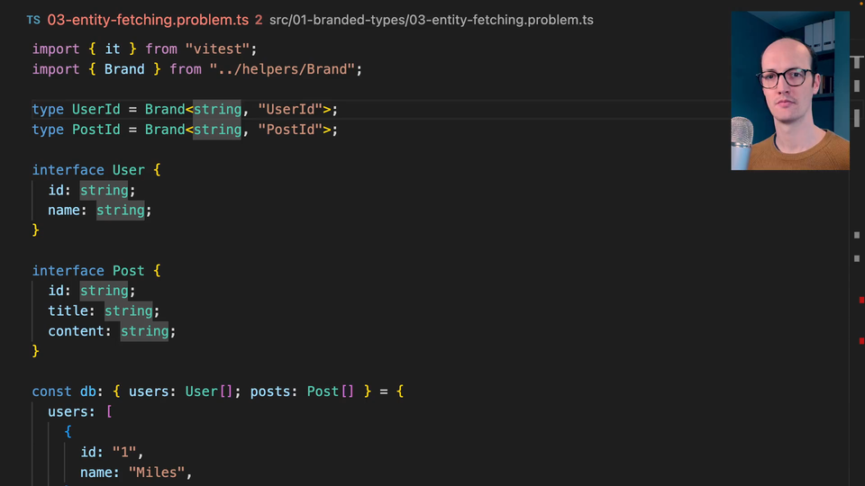Click the src/01-branded-types file path in the tab
The image size is (865, 486).
431,20
